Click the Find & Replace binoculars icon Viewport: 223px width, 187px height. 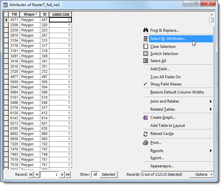[145, 30]
